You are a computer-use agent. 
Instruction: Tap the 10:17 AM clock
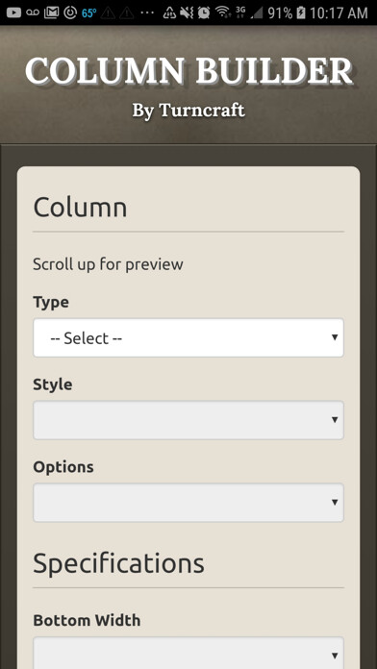(339, 12)
